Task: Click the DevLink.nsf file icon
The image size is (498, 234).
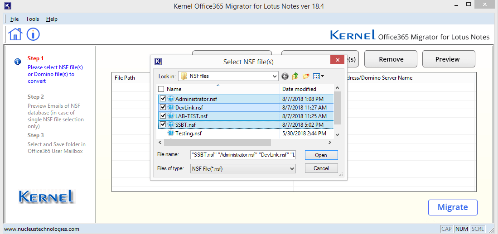Action: 171,107
